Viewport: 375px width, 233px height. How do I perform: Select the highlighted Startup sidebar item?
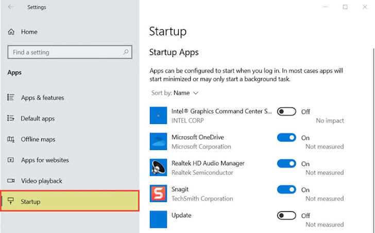click(x=70, y=201)
